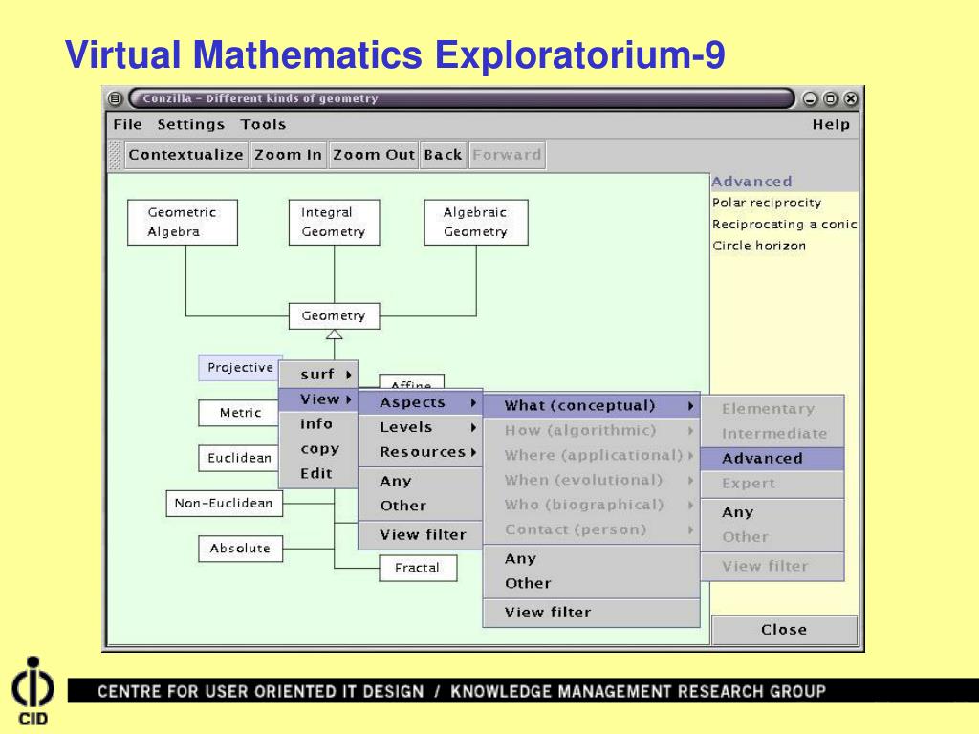Click the Forward toolbar button

click(x=507, y=155)
